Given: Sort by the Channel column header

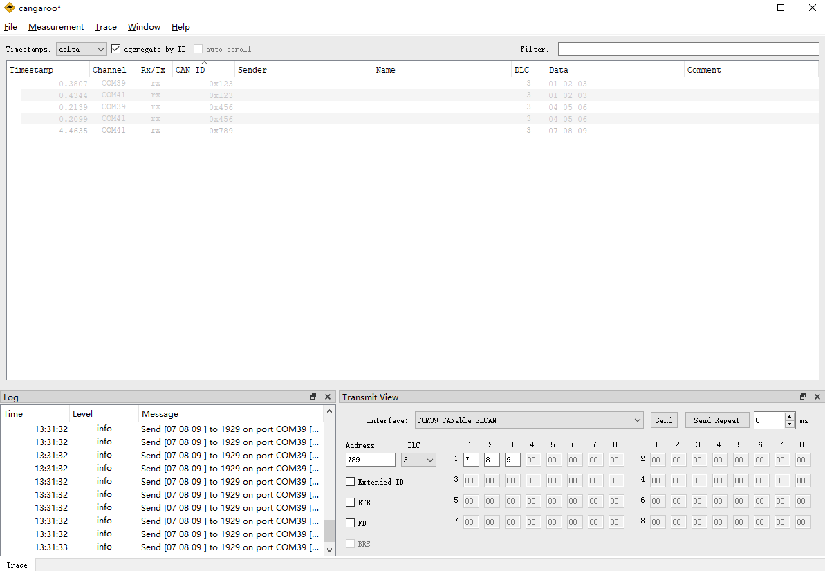Looking at the screenshot, I should (x=113, y=69).
